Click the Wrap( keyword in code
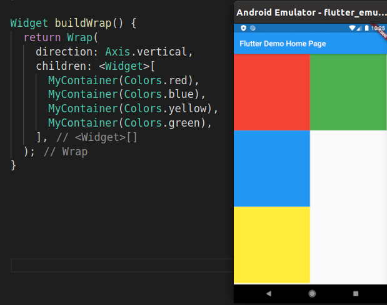 pyautogui.click(x=83, y=37)
